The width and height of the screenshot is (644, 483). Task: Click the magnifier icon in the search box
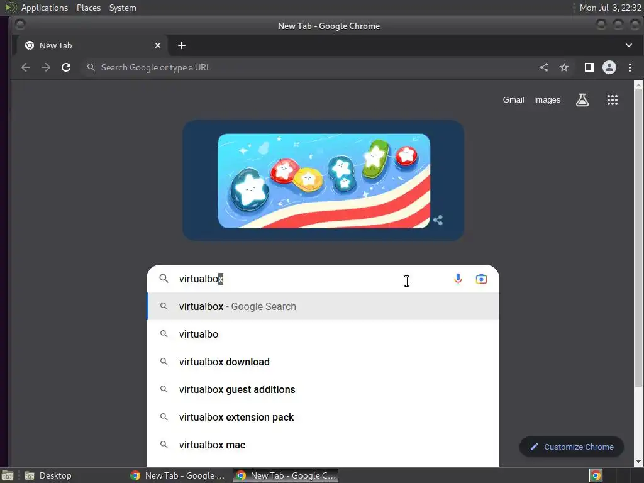[x=164, y=279]
